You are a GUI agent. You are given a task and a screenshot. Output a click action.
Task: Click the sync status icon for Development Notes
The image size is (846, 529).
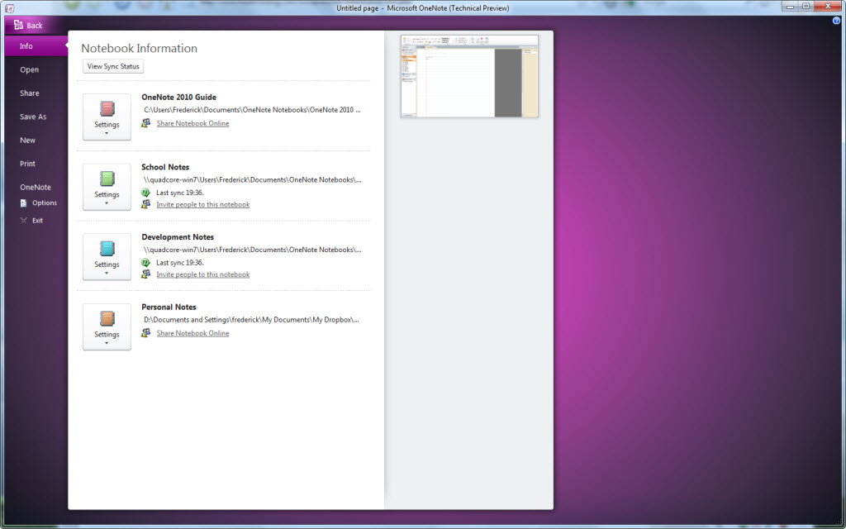tap(145, 262)
